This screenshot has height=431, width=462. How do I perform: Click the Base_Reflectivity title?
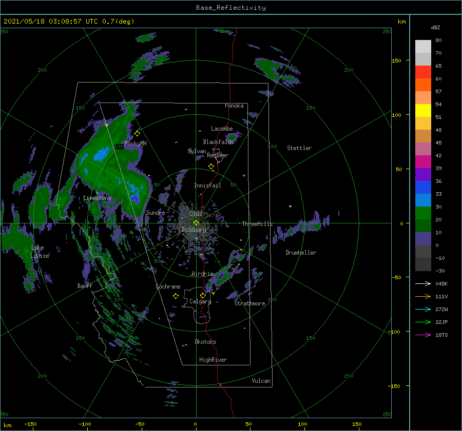[231, 8]
